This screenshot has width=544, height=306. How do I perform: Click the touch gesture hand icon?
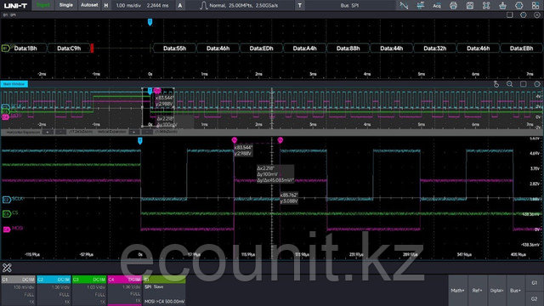click(496, 84)
